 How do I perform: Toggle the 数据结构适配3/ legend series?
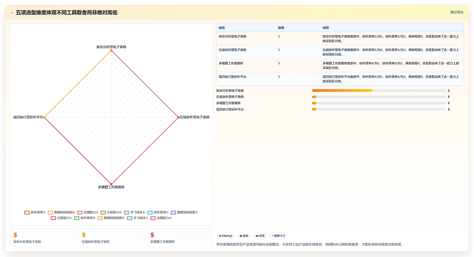pos(185,212)
